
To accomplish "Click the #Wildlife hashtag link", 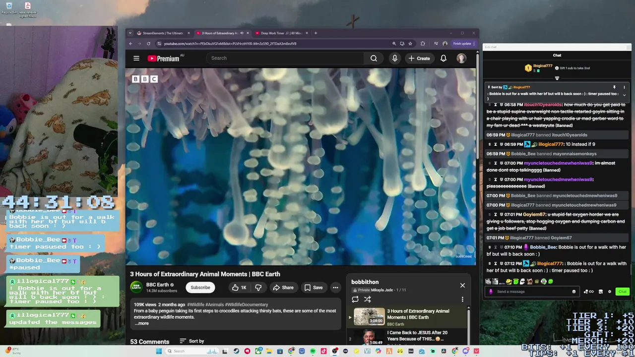I will (195, 304).
